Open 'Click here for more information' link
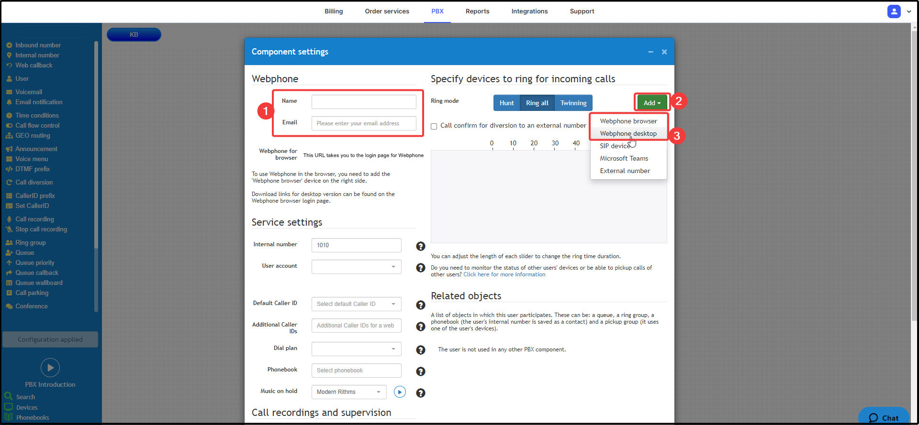 coord(504,275)
